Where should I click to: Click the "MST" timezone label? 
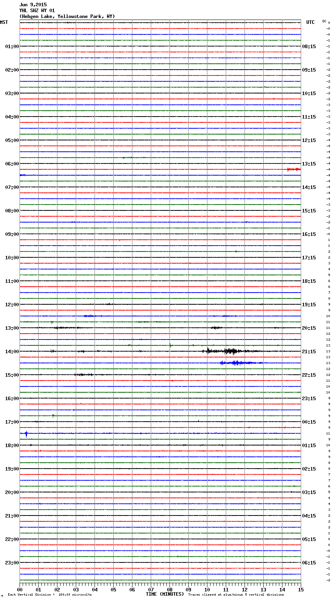click(4, 22)
